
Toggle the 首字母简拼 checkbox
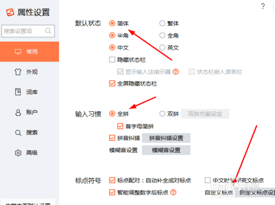click(x=120, y=126)
